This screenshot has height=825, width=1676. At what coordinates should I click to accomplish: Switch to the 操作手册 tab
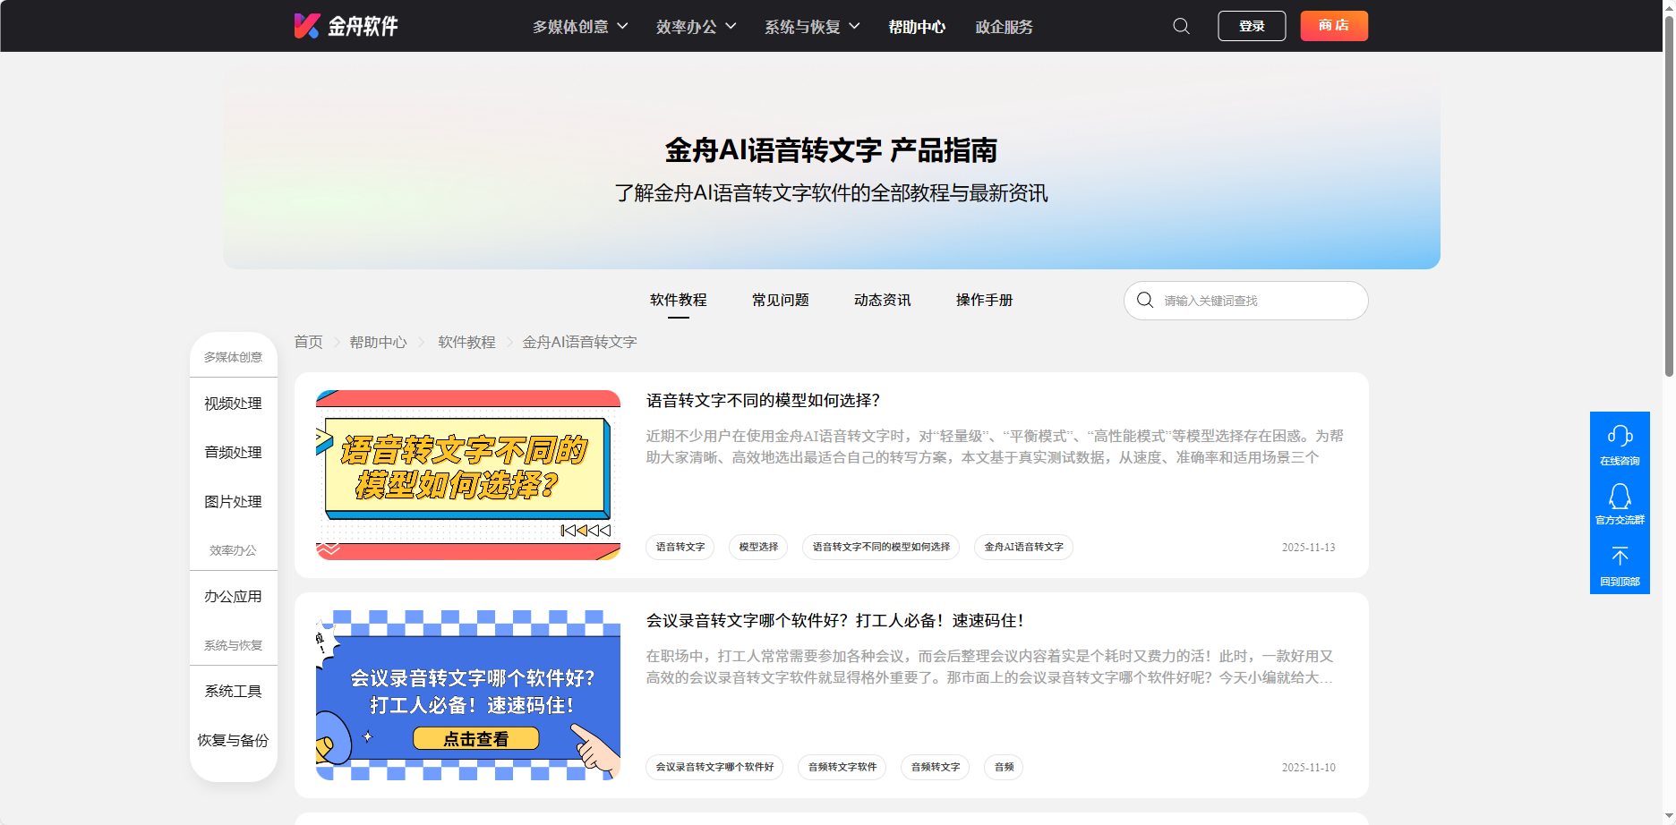coord(984,300)
